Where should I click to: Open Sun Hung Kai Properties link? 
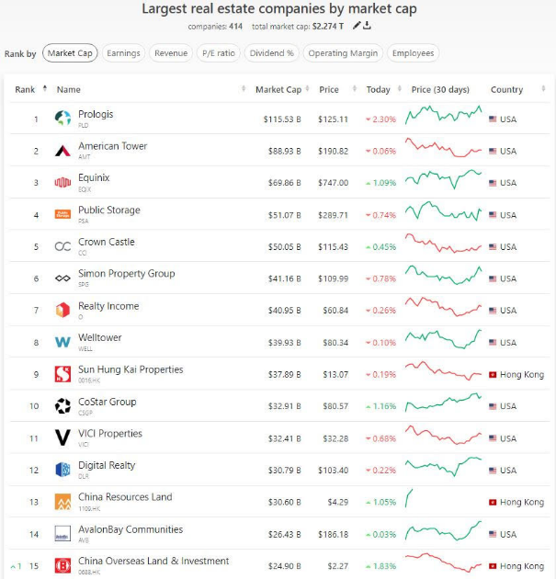[x=130, y=369]
